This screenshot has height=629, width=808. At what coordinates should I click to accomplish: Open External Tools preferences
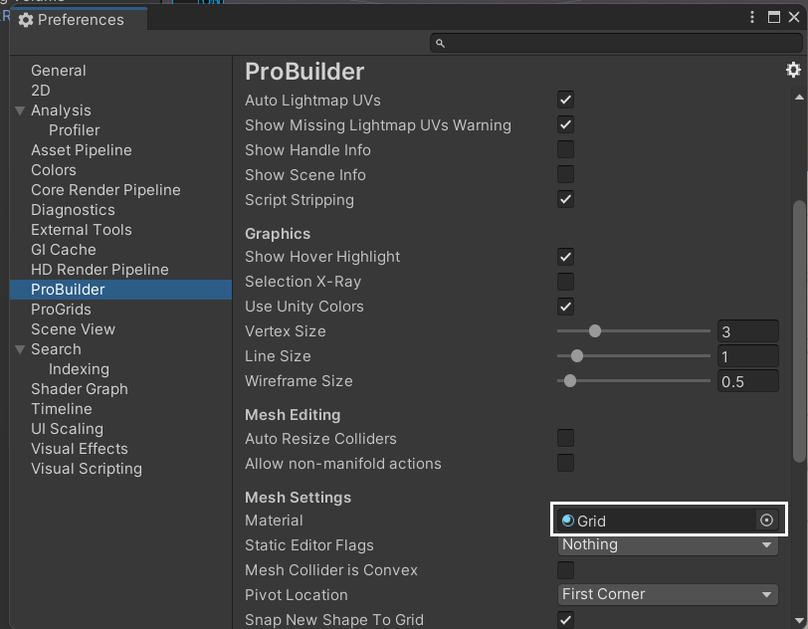(82, 230)
